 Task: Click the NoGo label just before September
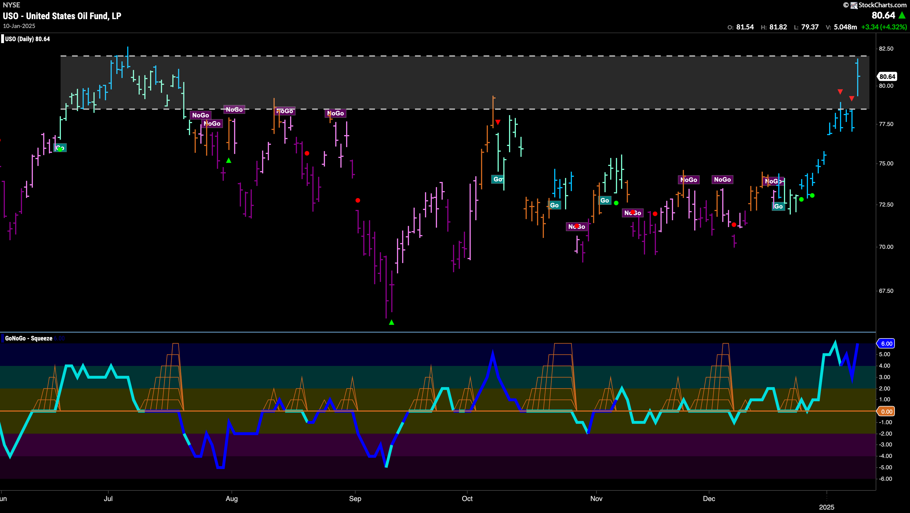tap(335, 113)
